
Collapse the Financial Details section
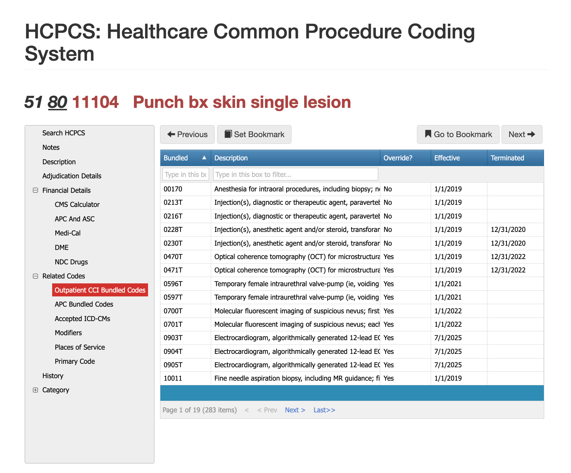tap(35, 190)
